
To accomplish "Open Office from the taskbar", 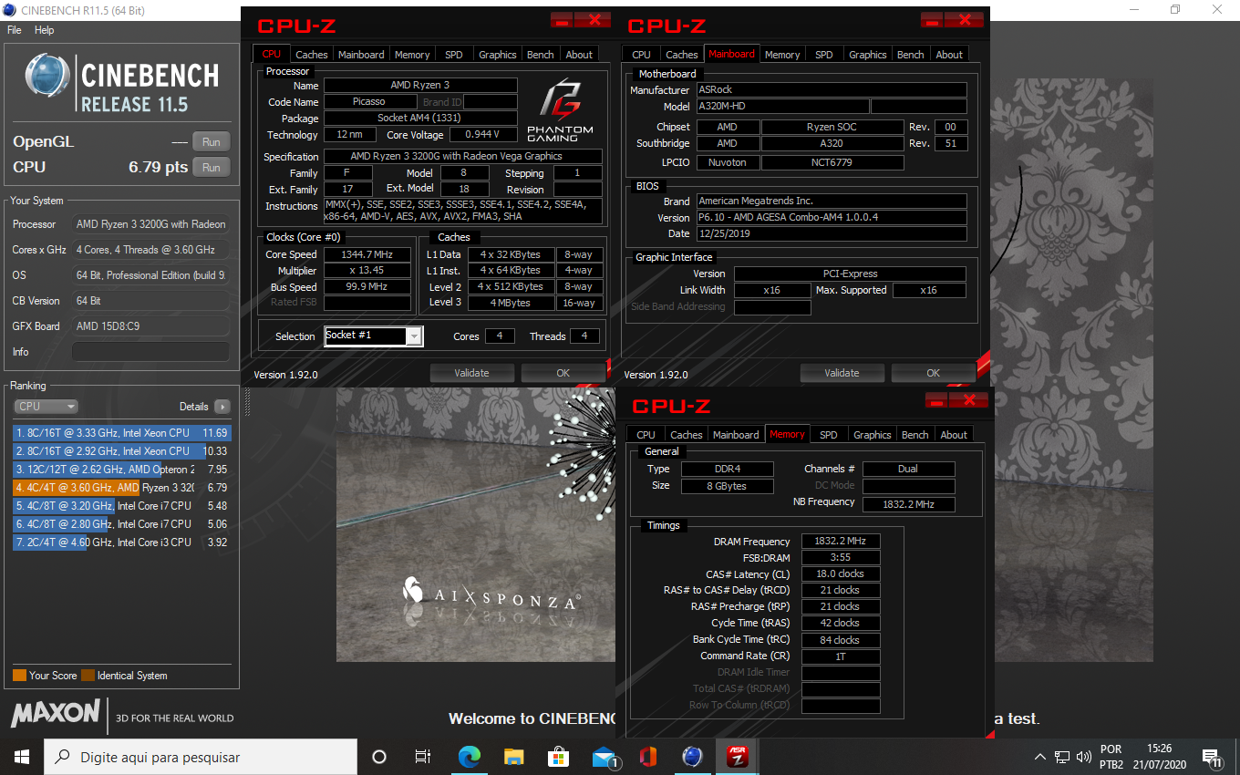I will click(x=648, y=757).
